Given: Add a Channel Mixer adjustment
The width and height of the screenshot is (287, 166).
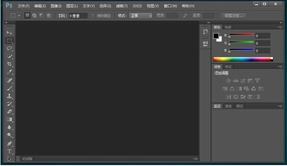Looking at the screenshot, I should 253,89.
